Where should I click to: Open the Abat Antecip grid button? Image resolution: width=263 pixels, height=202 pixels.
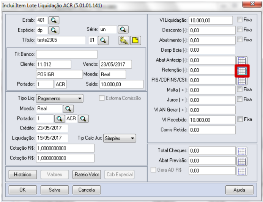click(242, 60)
